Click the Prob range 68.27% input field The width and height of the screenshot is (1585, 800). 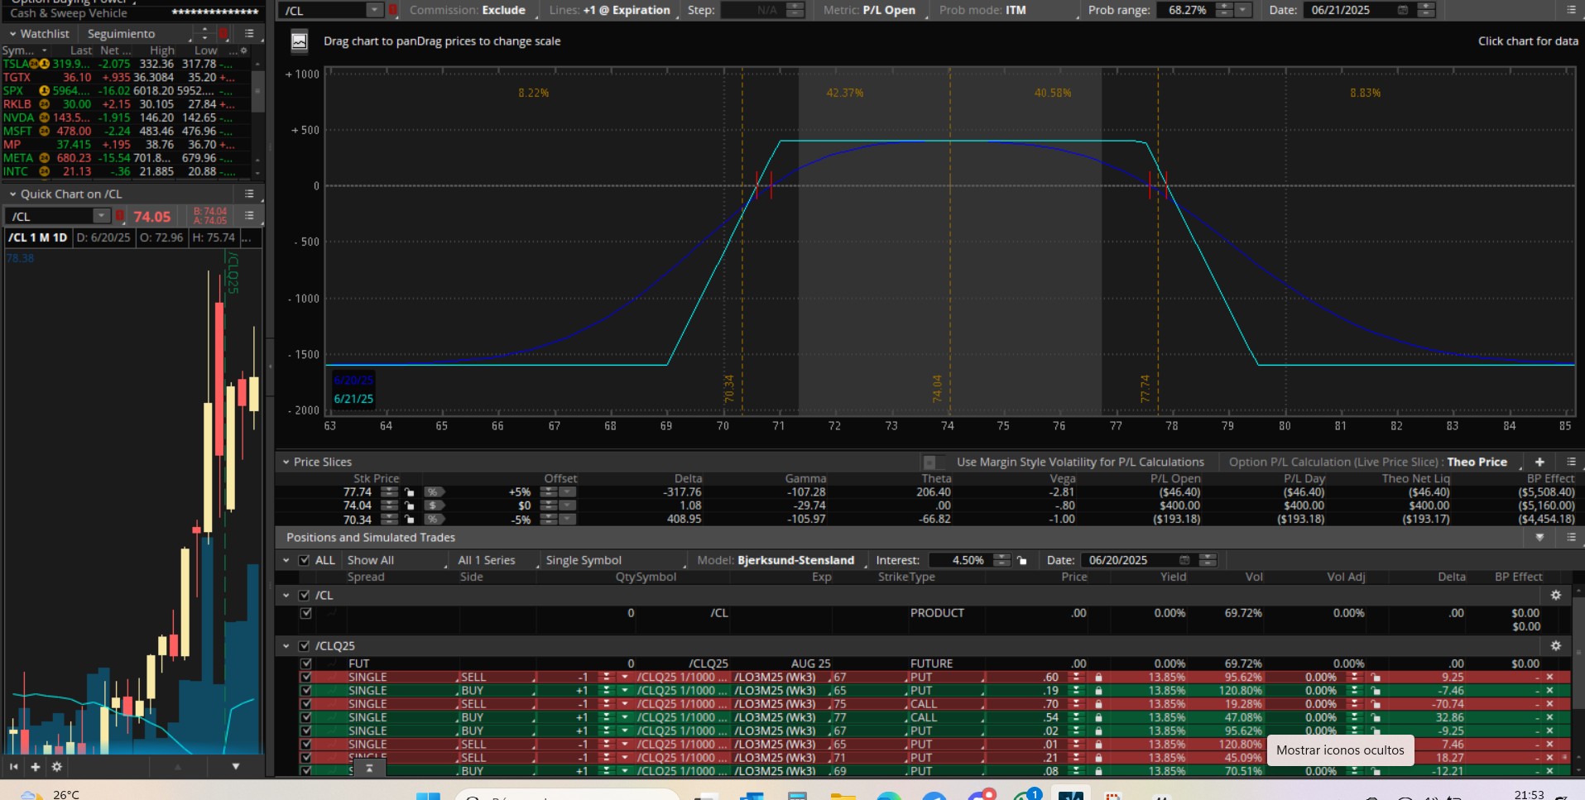click(1186, 10)
